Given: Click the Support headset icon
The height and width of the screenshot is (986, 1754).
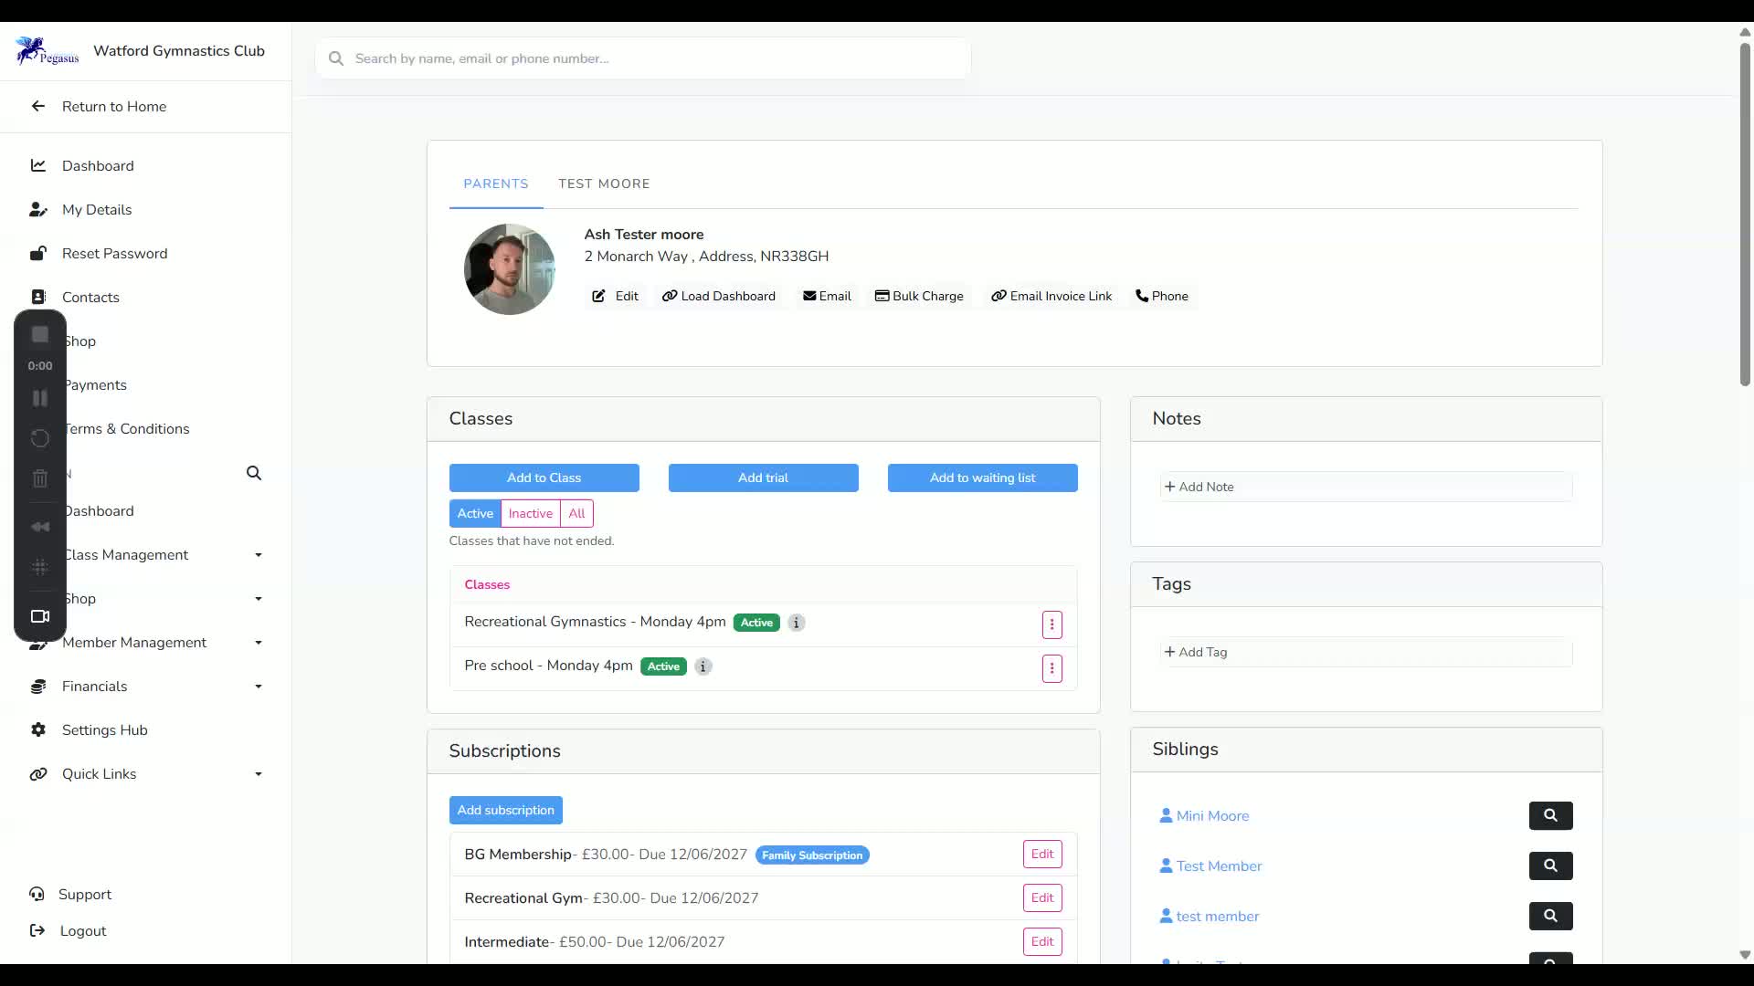Looking at the screenshot, I should click(37, 894).
